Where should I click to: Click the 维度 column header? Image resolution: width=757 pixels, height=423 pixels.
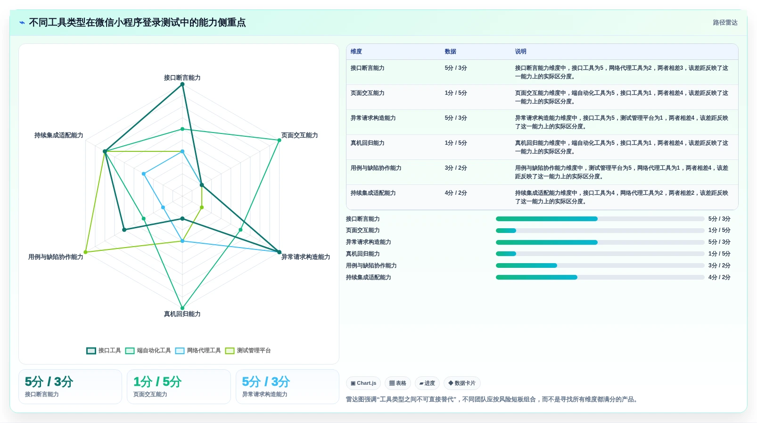coord(356,51)
